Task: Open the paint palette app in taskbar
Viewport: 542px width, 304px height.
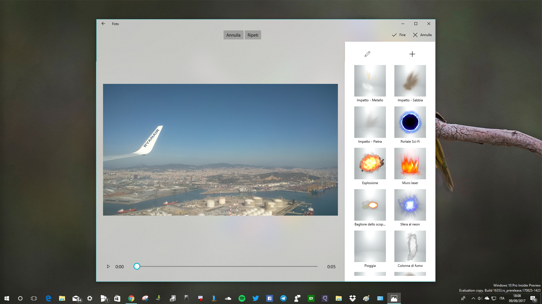Action: coord(366,298)
